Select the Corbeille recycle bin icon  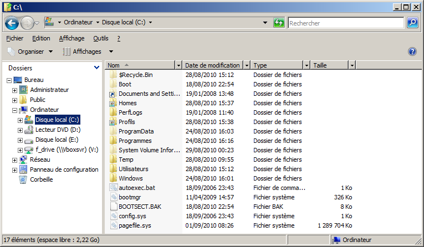[23, 179]
